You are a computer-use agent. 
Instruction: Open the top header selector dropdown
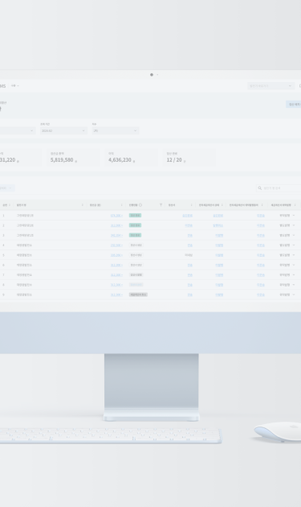[x=270, y=85]
